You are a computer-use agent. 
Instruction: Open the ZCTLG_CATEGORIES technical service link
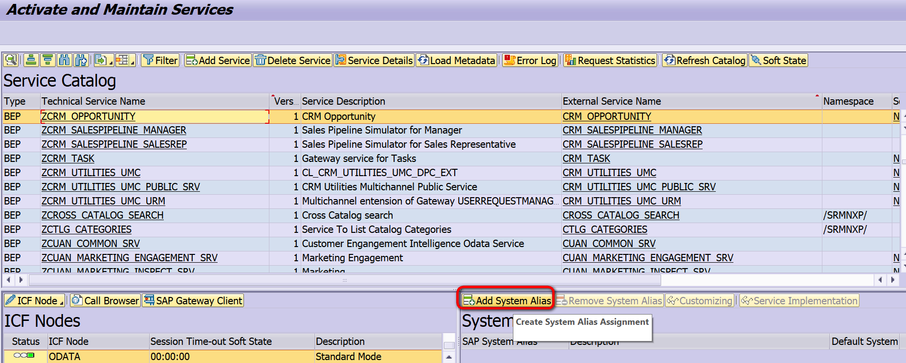point(87,229)
